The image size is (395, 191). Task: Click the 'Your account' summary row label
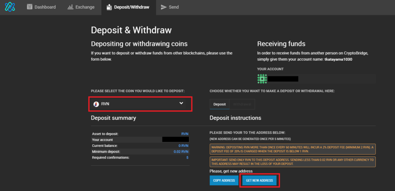(x=102, y=140)
